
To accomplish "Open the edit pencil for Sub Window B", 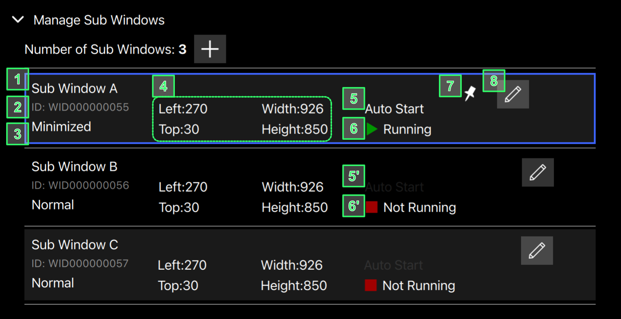I will coord(538,173).
